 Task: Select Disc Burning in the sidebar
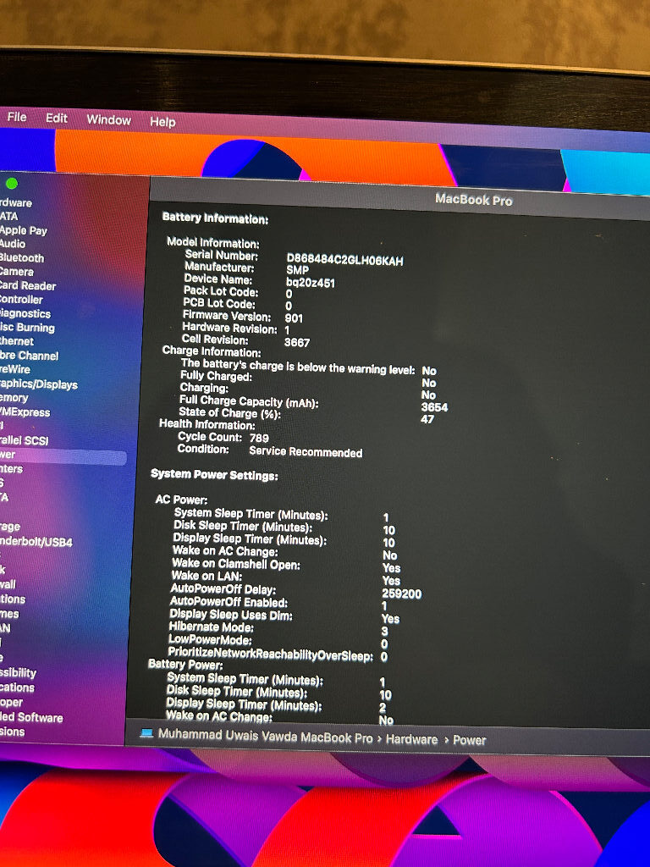coord(27,328)
